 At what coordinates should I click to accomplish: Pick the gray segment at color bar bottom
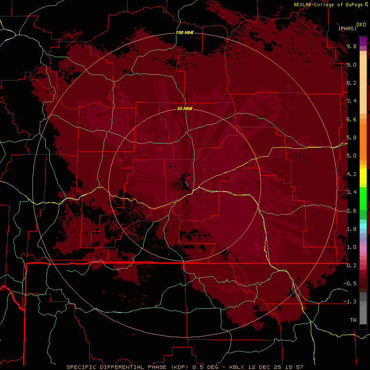[363, 314]
